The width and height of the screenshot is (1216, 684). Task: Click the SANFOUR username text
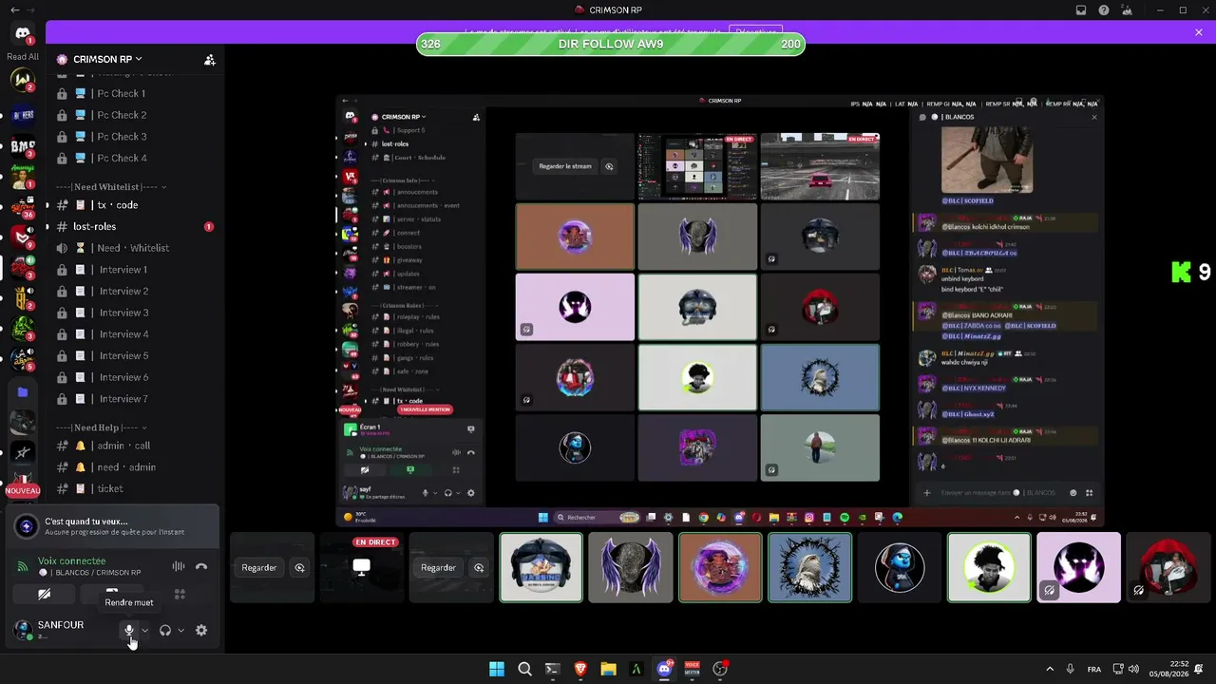click(x=61, y=625)
